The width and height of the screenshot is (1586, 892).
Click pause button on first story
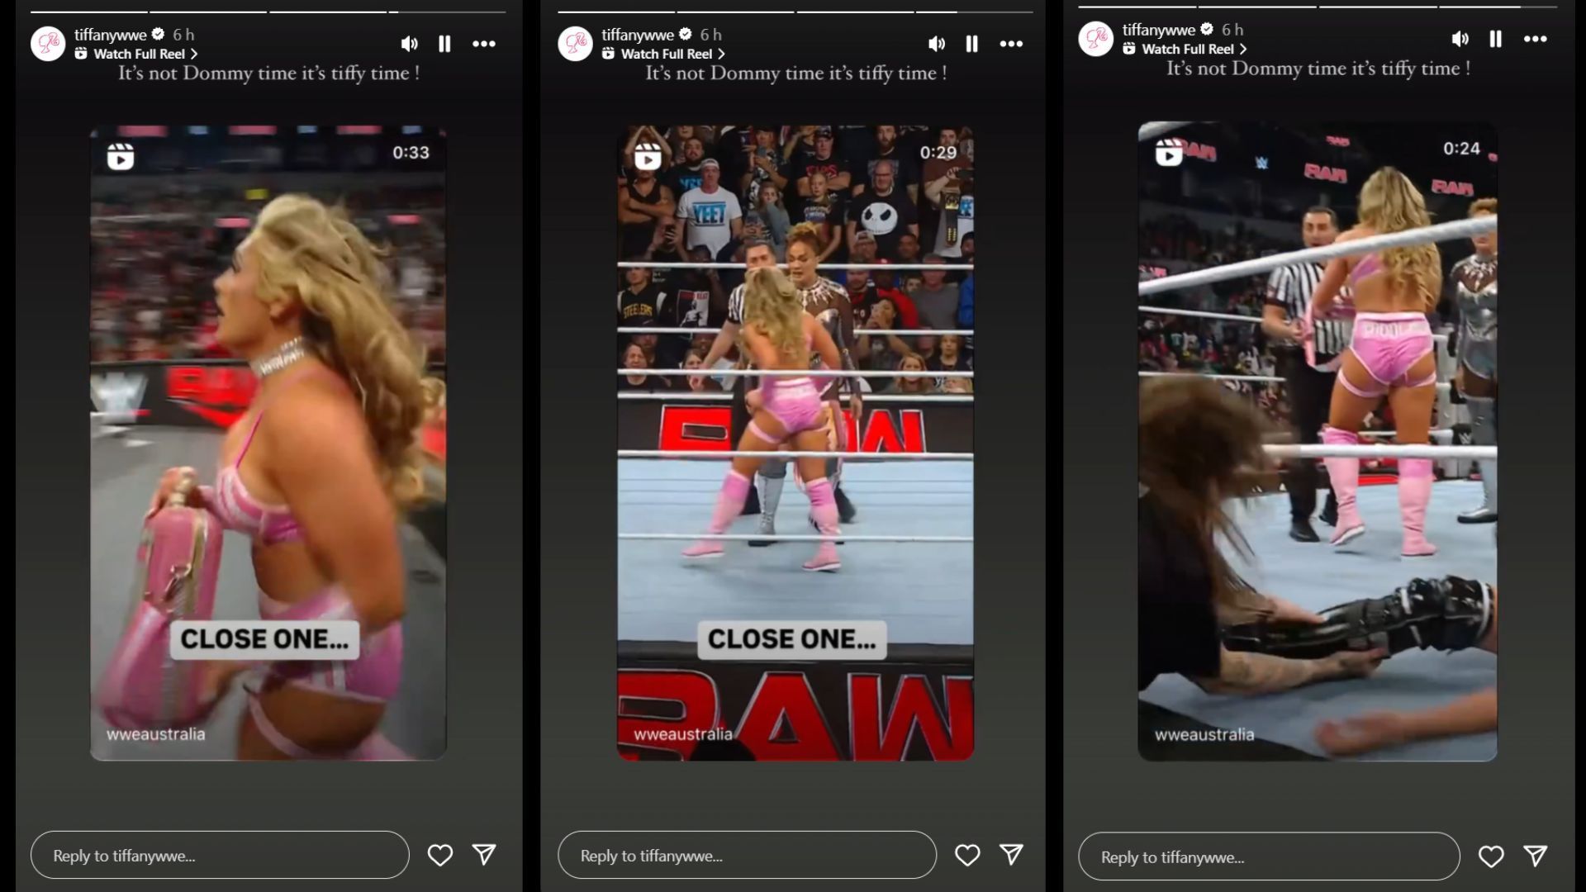[x=444, y=42]
